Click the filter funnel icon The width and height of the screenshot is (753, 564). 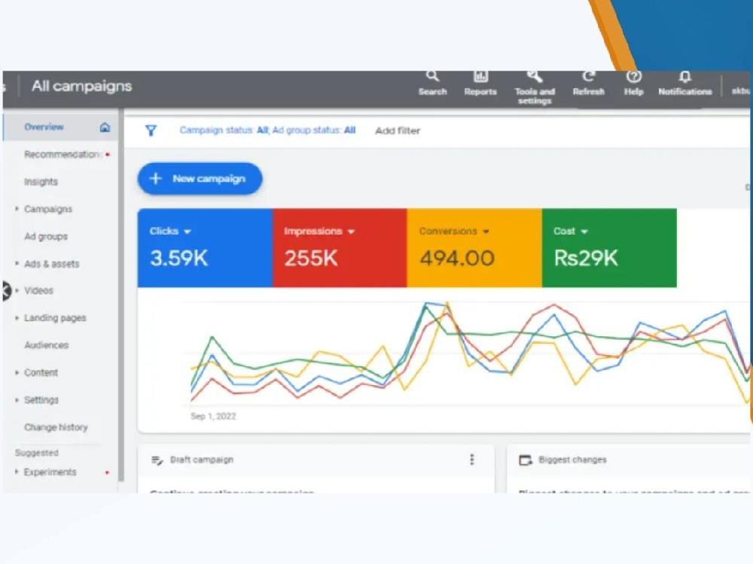(x=151, y=131)
